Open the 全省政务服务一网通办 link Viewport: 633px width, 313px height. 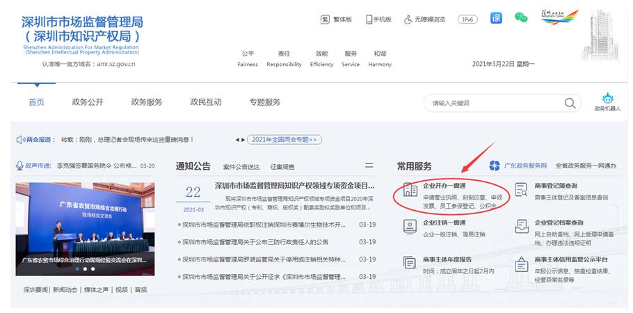(x=586, y=166)
